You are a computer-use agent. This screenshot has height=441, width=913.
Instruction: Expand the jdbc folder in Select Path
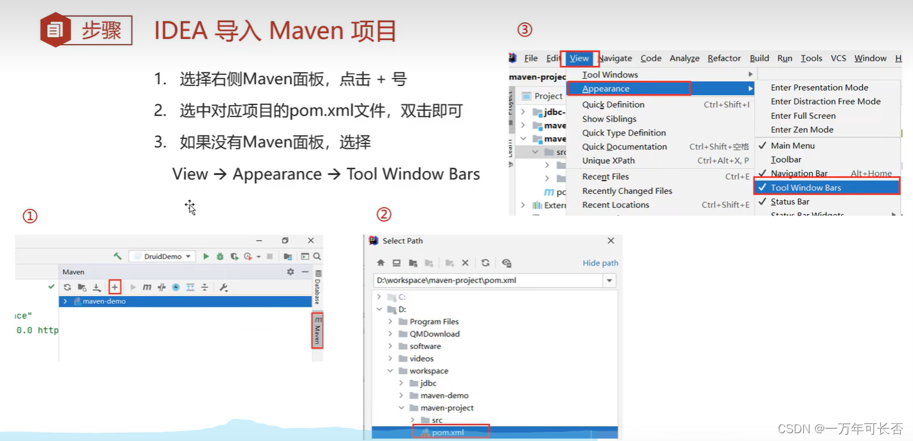tap(402, 384)
